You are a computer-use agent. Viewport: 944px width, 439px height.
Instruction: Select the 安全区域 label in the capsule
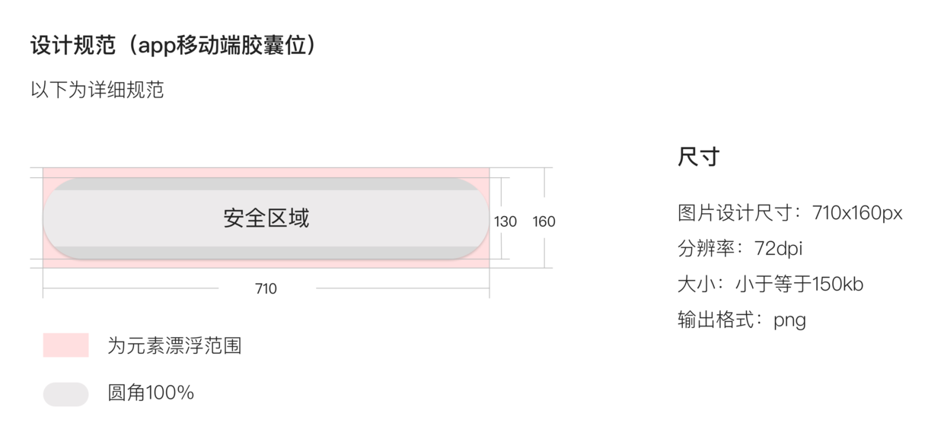point(266,218)
